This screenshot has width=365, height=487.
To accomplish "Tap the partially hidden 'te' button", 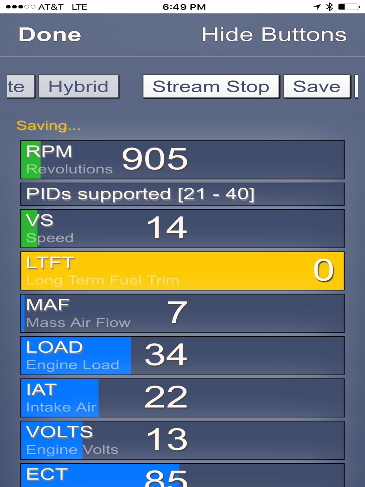I will [20, 87].
